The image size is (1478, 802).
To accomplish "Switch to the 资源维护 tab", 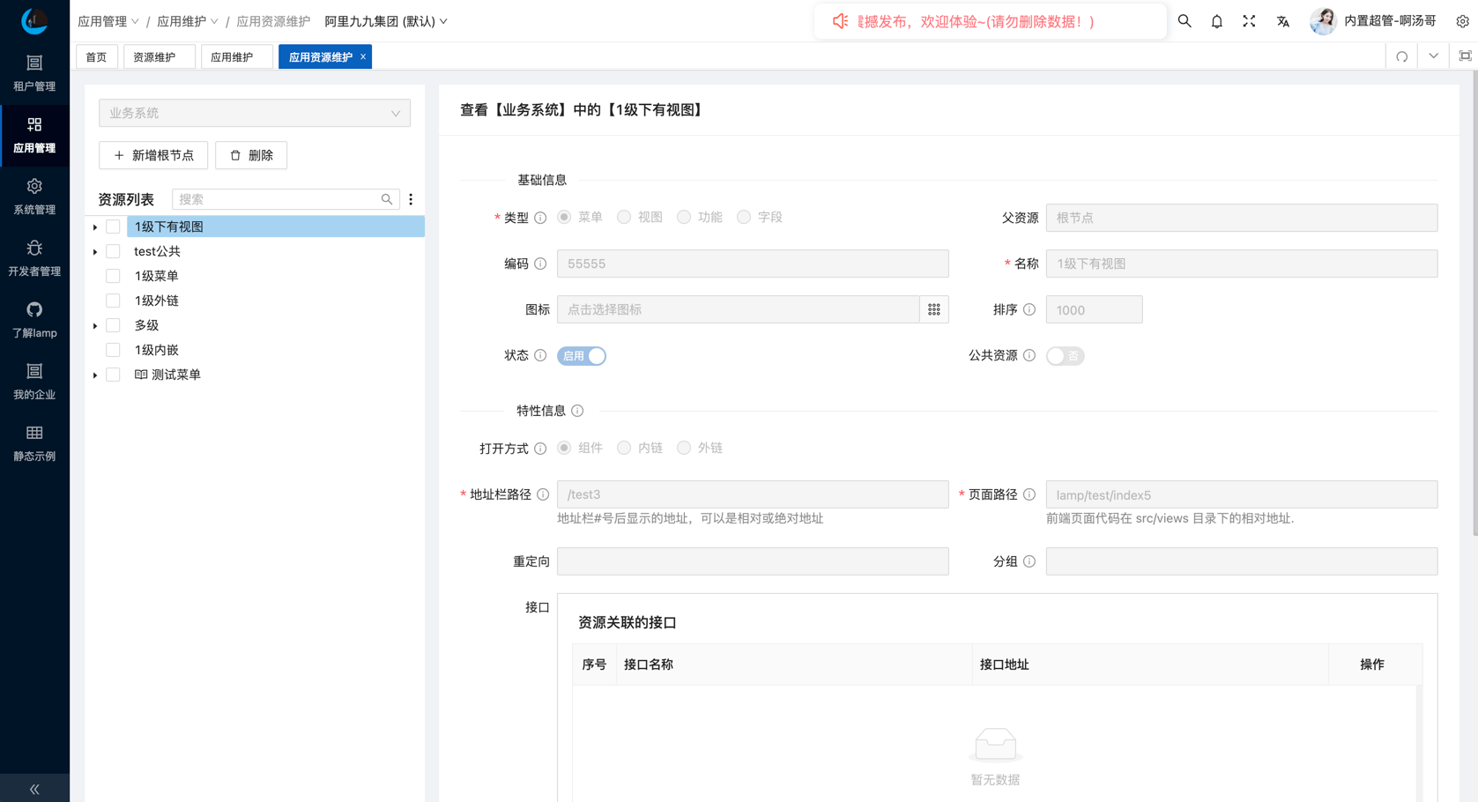I will pyautogui.click(x=154, y=57).
